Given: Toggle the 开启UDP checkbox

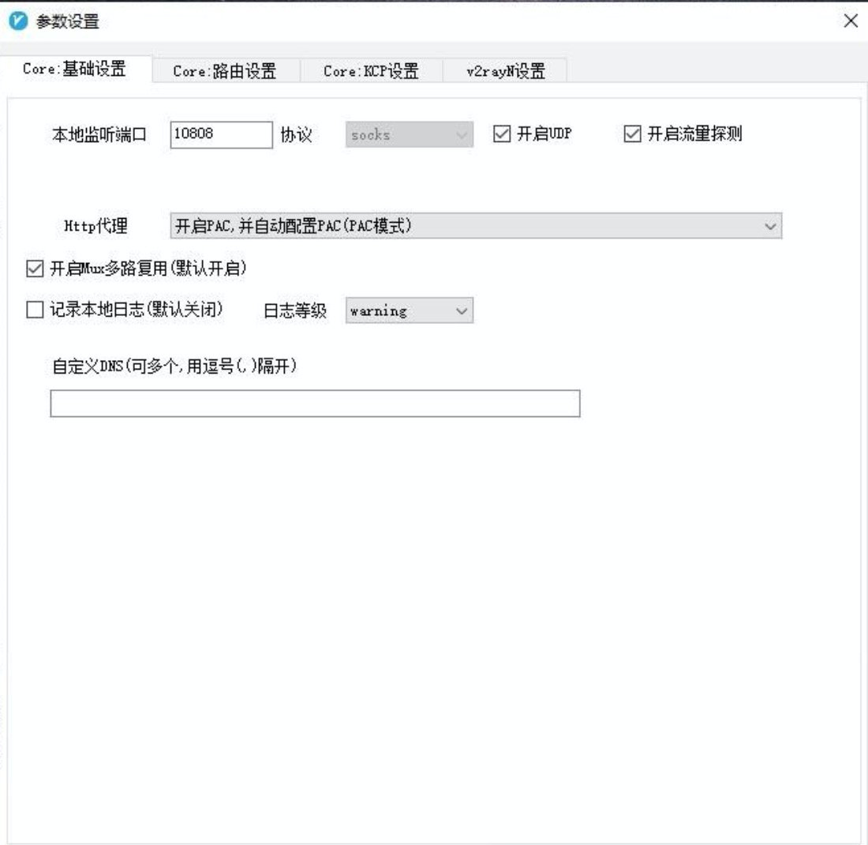Looking at the screenshot, I should (x=502, y=134).
